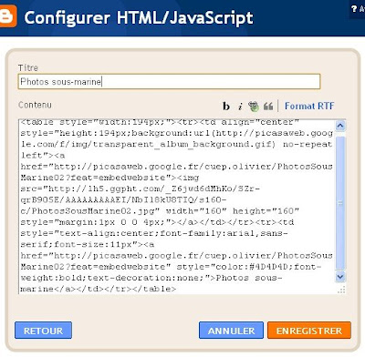Save with the ENREGISTRER button
The height and width of the screenshot is (357, 365).
(309, 331)
